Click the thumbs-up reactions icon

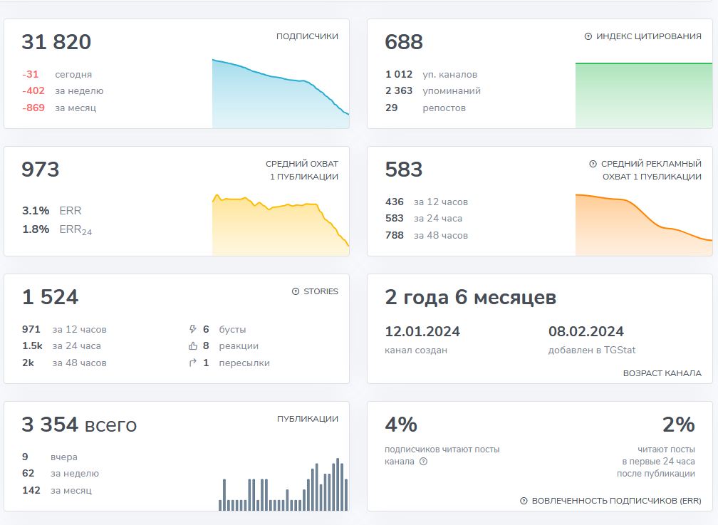coord(193,346)
